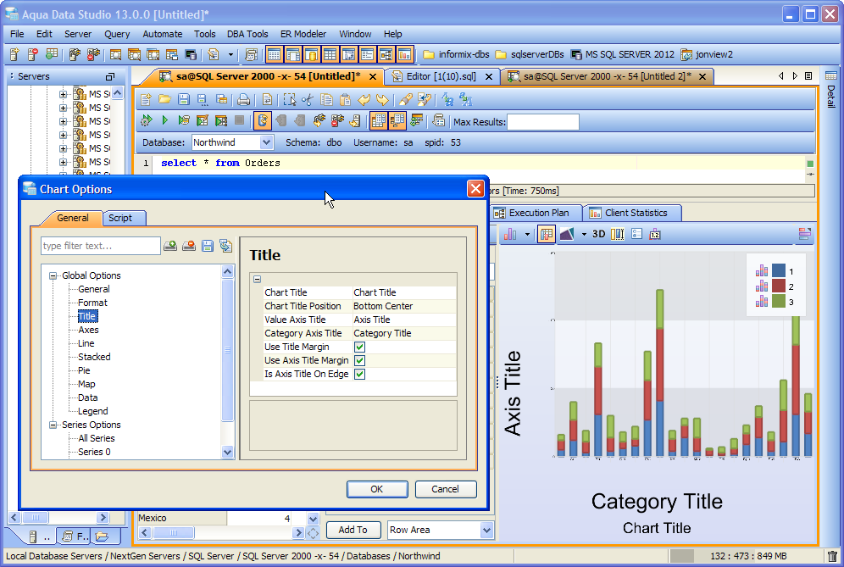
Task: Click OK in the Chart Options dialog
Action: coord(377,489)
